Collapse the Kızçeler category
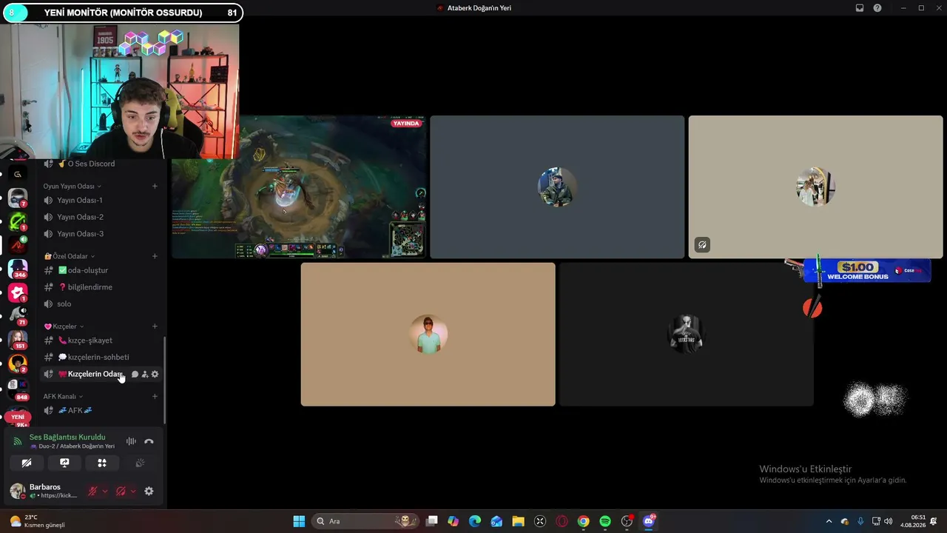The image size is (947, 533). tap(64, 326)
